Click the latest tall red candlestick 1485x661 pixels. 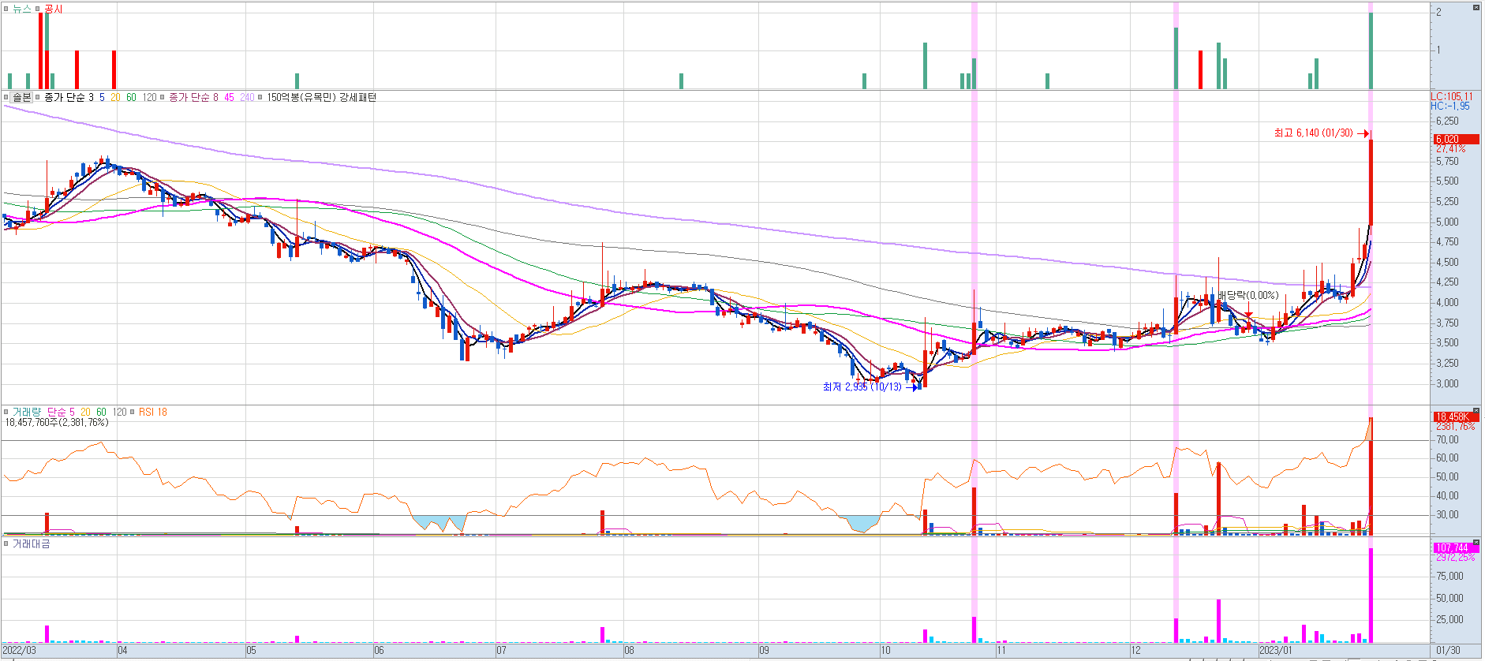[x=1371, y=181]
